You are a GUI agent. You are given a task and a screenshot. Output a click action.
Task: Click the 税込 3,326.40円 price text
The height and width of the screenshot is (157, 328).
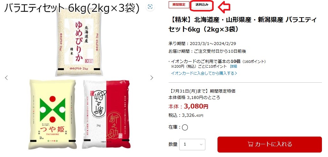tap(186, 115)
